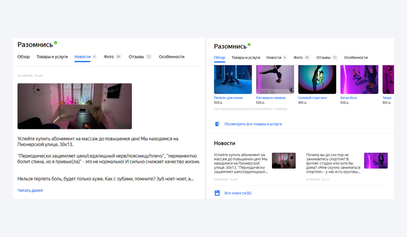Open link 'Посмотреть все товары и услуги'
Screen dimensions: 407x237
coord(253,124)
